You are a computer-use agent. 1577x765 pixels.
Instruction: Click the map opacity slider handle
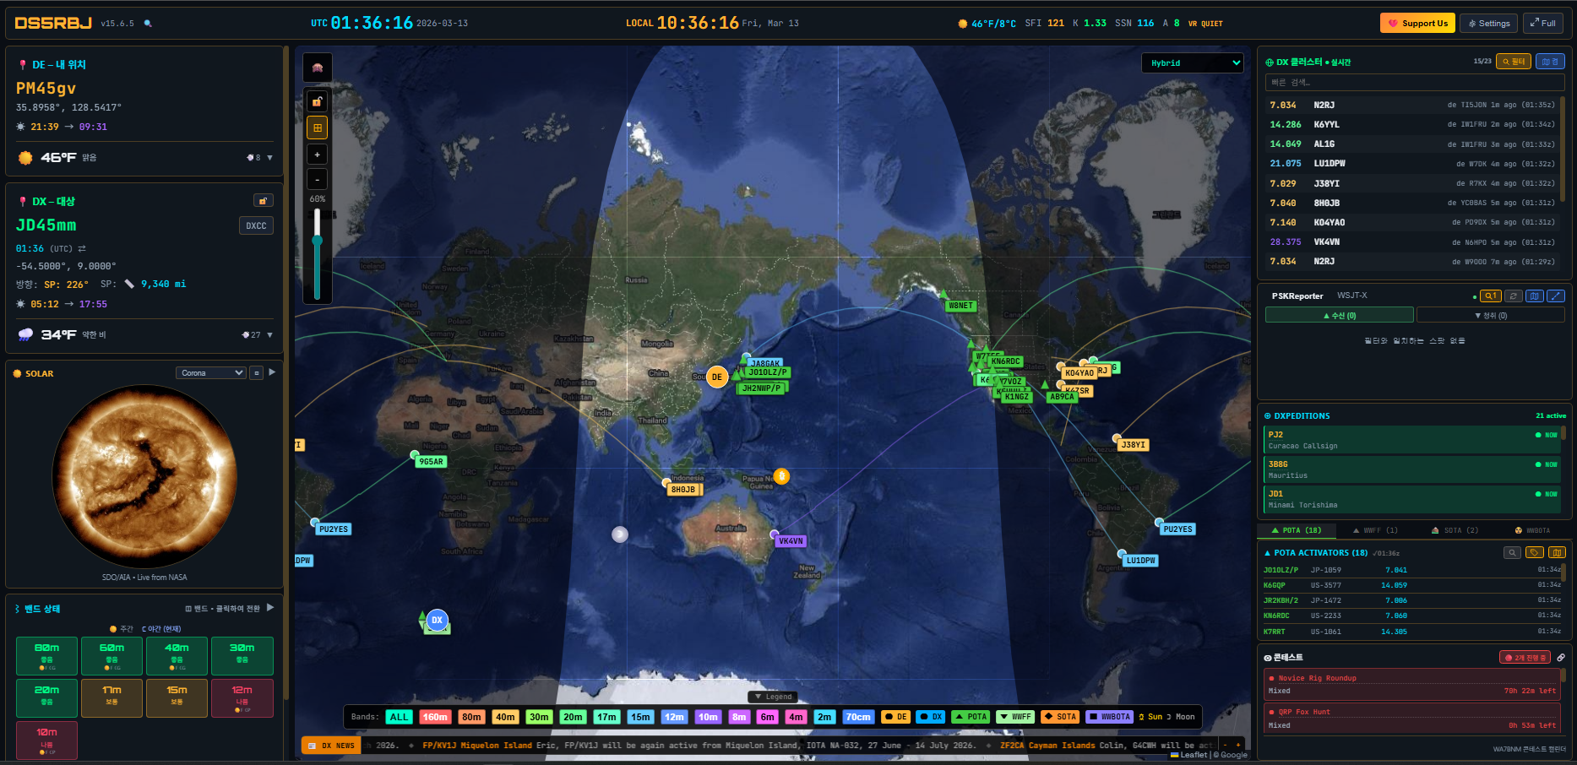(318, 241)
